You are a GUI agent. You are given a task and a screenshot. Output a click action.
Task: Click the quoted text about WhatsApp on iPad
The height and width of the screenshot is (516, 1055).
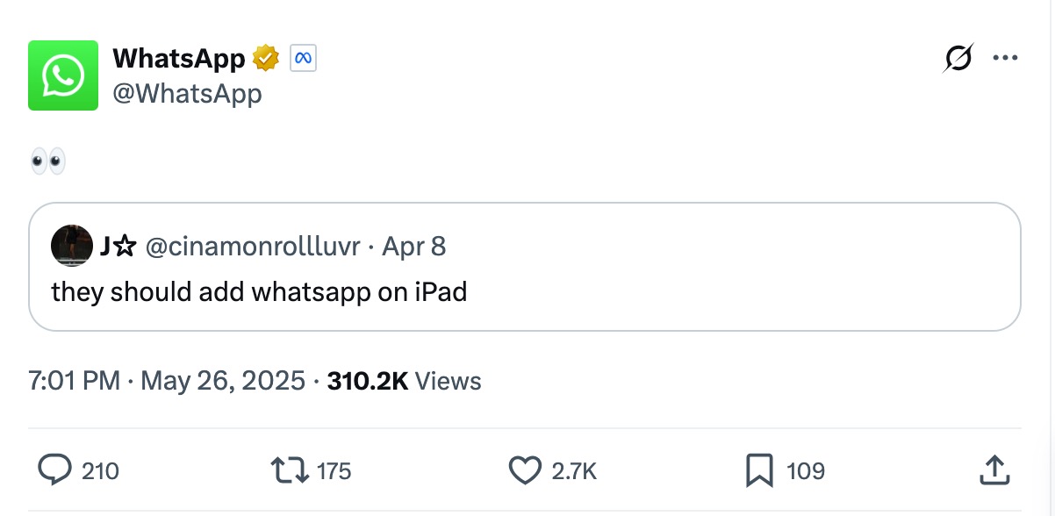(x=261, y=291)
